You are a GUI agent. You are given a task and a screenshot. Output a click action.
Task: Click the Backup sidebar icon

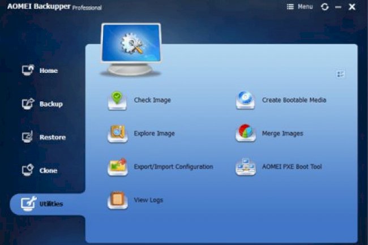point(28,104)
